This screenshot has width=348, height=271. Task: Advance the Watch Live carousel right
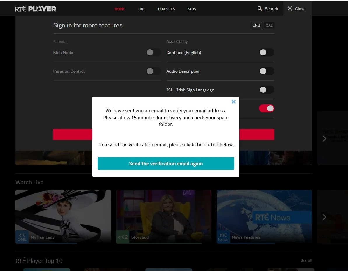point(324,217)
